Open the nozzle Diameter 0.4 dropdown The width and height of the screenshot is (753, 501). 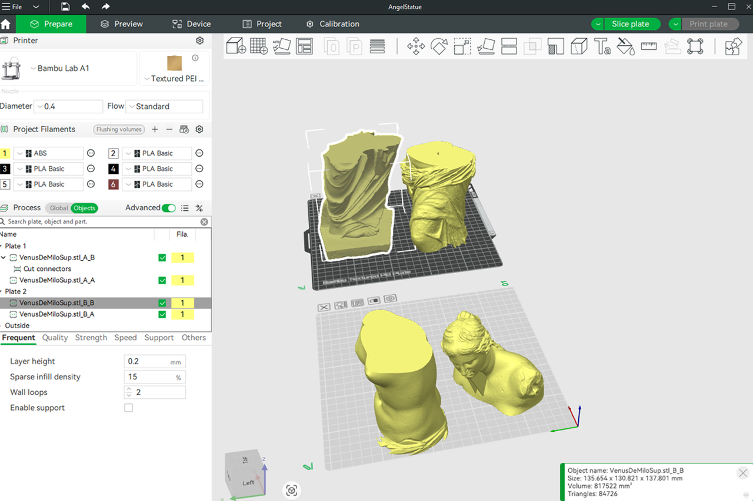pyautogui.click(x=68, y=106)
